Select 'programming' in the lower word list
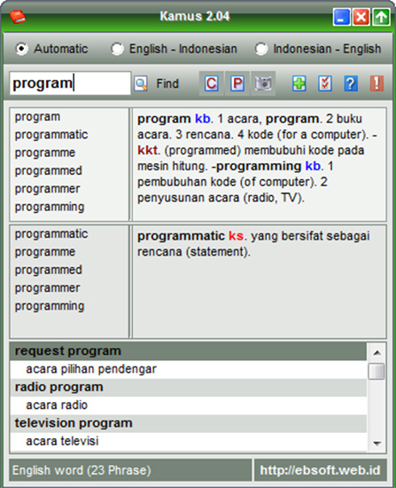The width and height of the screenshot is (396, 488). point(50,306)
